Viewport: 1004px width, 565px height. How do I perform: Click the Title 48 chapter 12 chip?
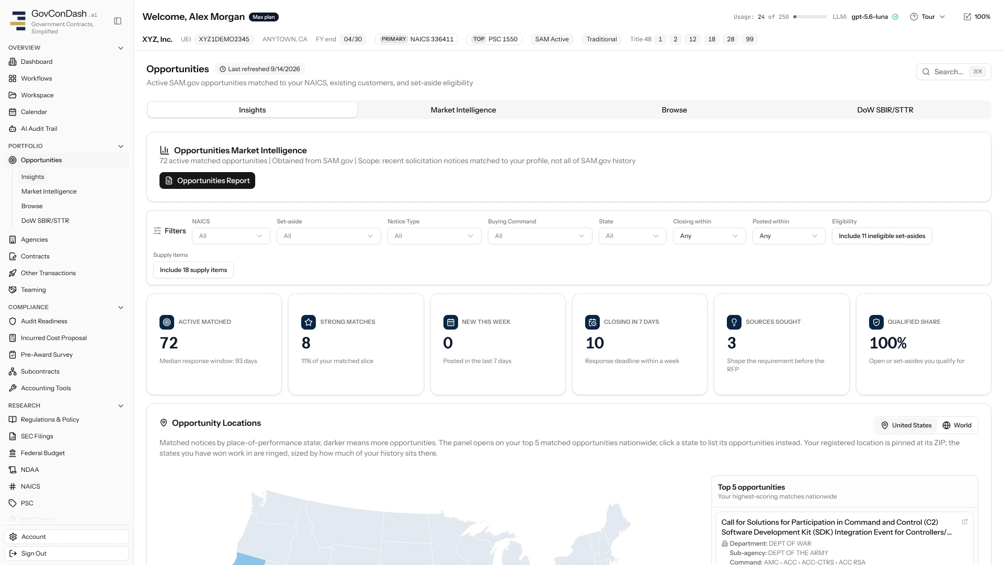(693, 39)
